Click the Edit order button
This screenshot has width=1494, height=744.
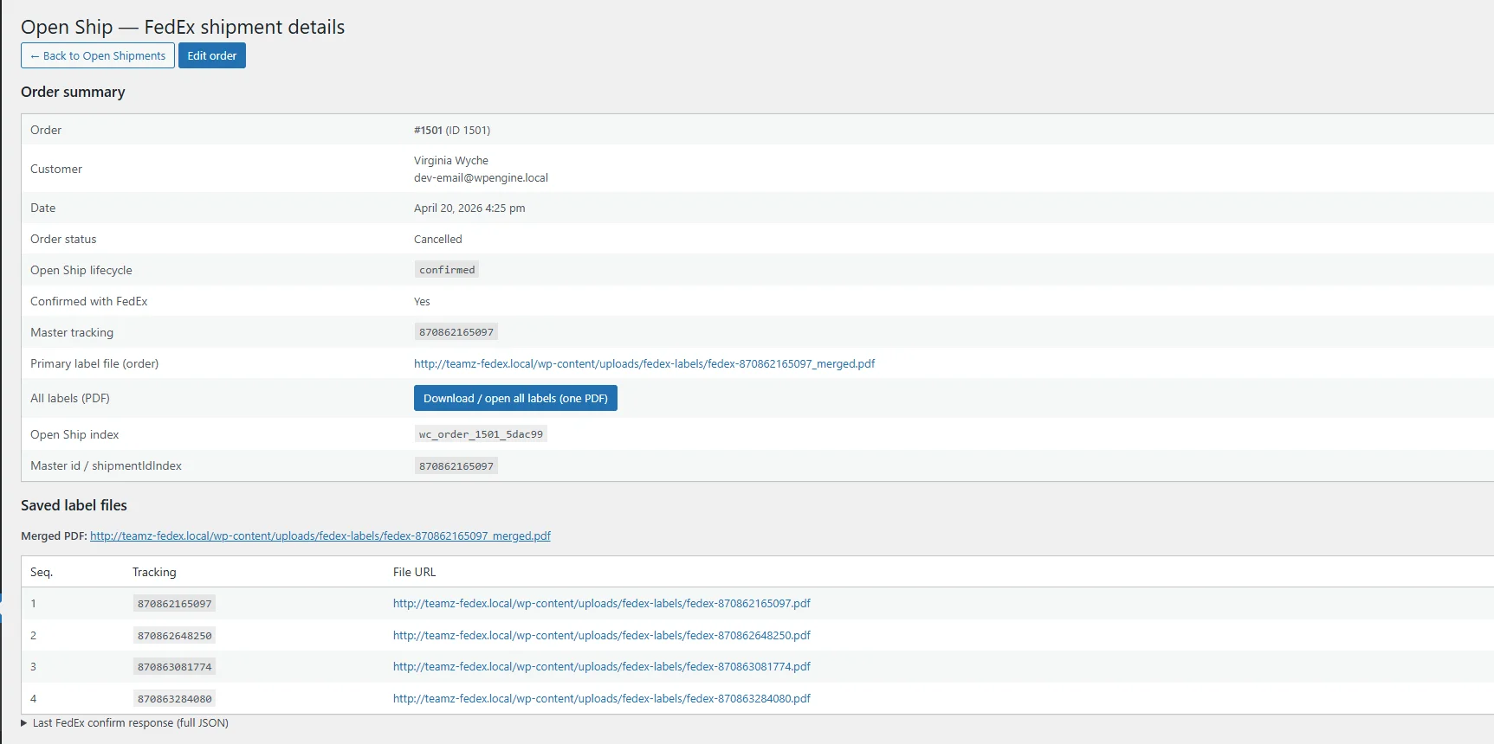coord(212,55)
